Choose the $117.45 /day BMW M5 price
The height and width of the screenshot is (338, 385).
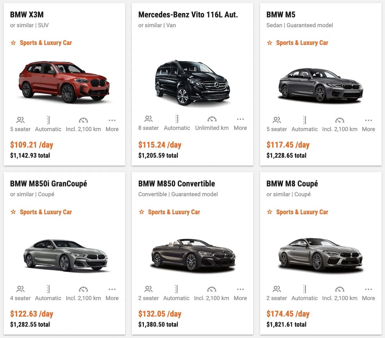click(x=288, y=145)
